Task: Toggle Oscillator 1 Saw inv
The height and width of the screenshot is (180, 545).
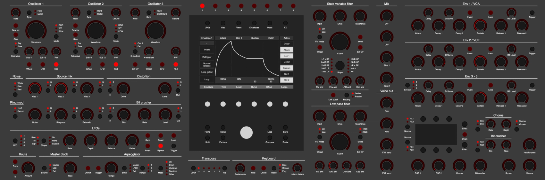Action: pos(15,26)
